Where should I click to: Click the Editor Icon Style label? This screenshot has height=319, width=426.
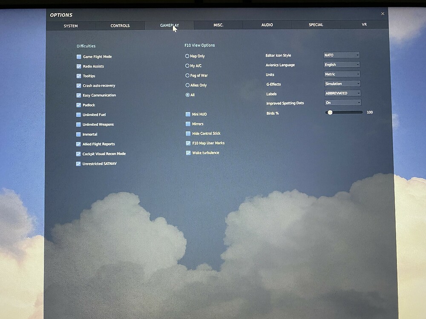point(278,55)
